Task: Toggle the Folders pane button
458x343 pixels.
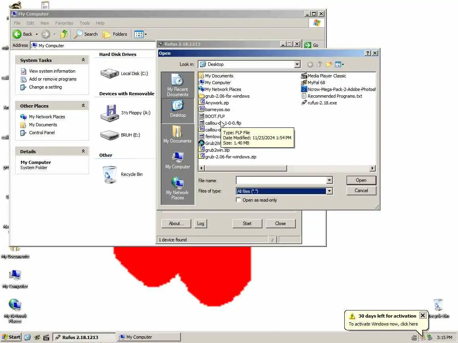Action: click(115, 34)
